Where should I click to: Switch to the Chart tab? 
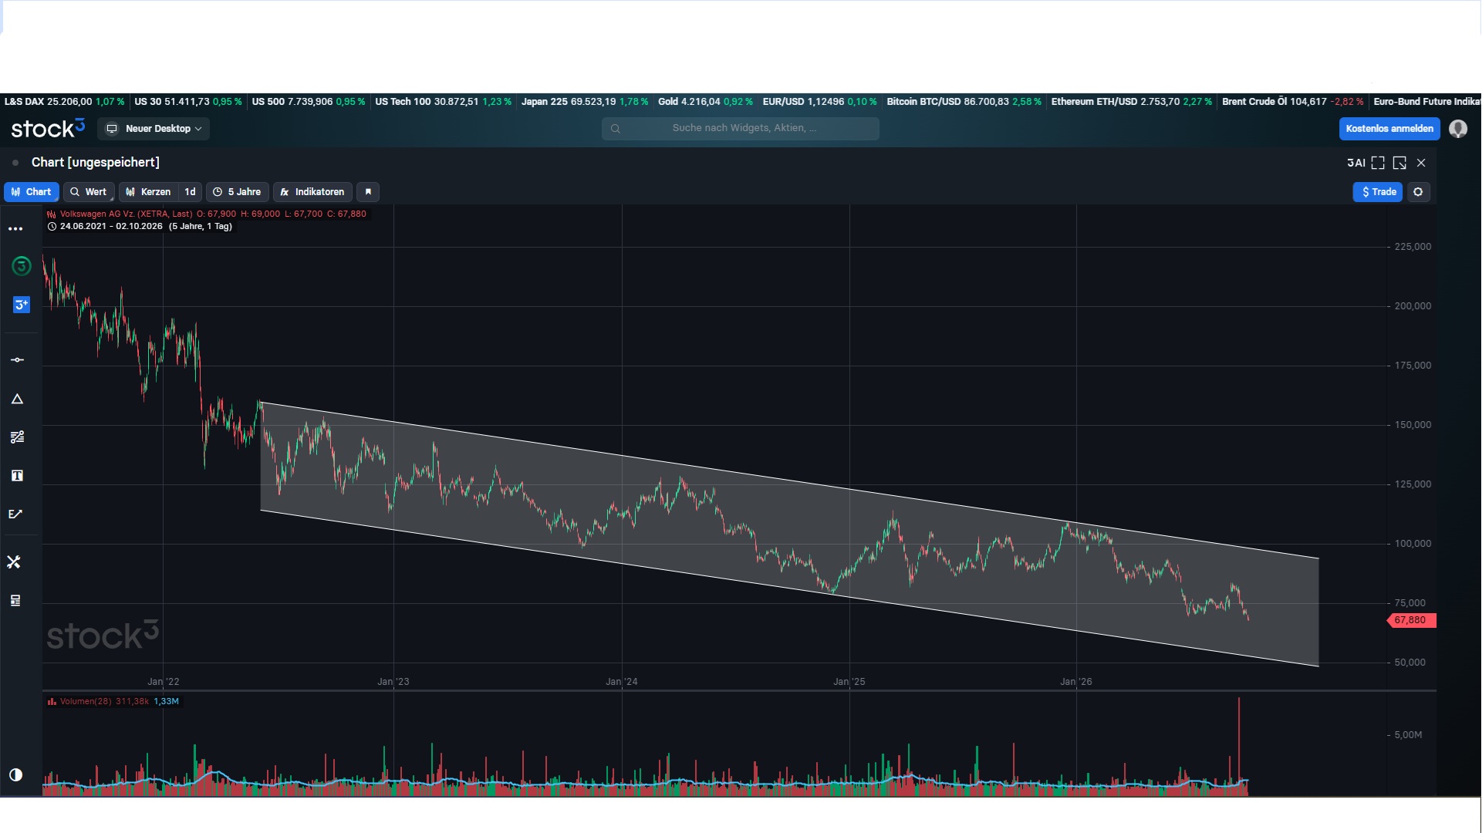(x=32, y=192)
